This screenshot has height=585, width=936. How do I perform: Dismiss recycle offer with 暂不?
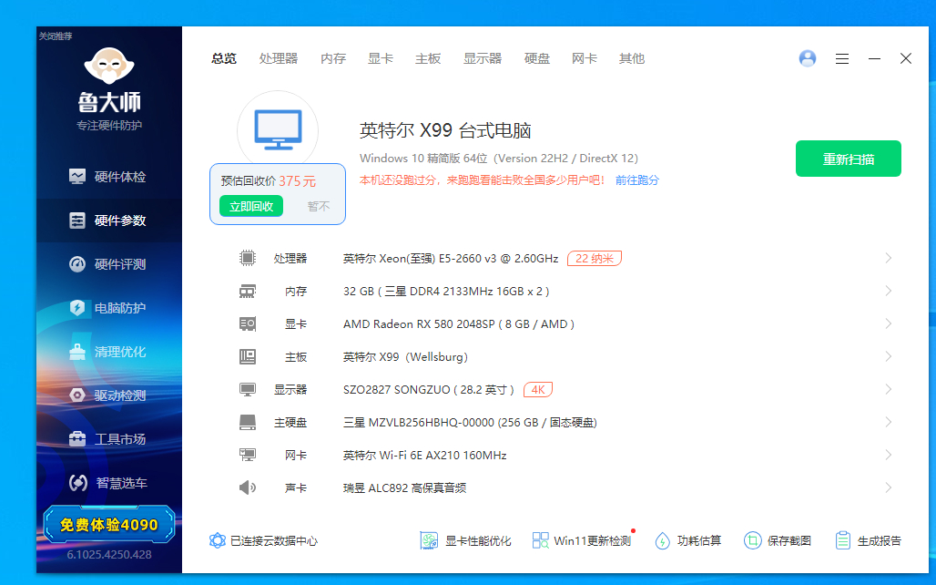[318, 206]
